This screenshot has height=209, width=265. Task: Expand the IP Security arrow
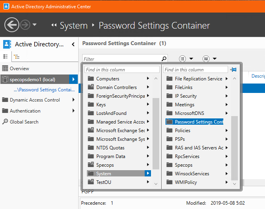(x=226, y=96)
